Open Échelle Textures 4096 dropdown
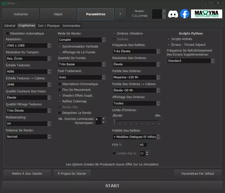Viewport: 225px width, 193px height. pos(28,72)
